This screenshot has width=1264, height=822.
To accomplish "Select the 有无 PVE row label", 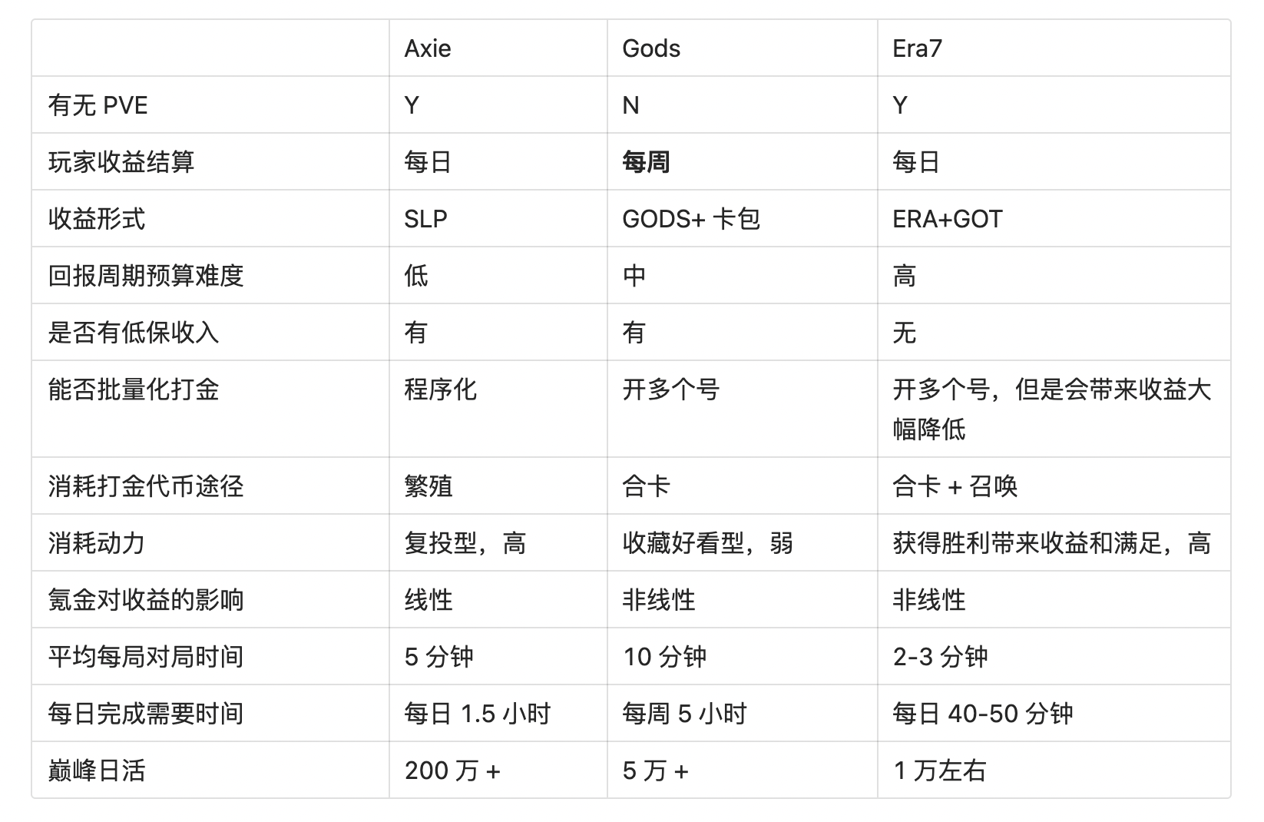I will pyautogui.click(x=98, y=105).
